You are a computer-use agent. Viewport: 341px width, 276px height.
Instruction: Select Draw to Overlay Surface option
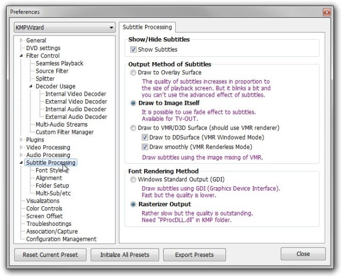tap(134, 72)
